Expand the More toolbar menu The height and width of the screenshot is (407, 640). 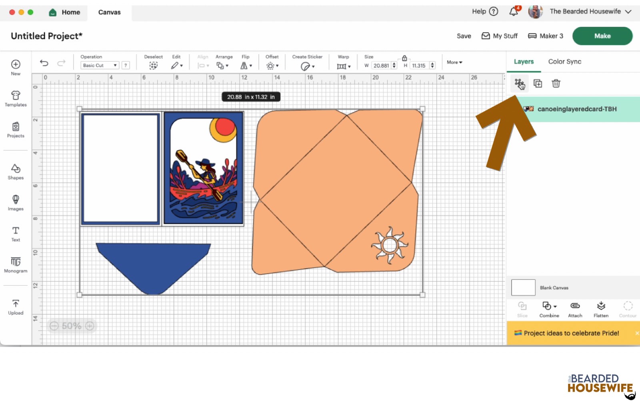coord(454,62)
